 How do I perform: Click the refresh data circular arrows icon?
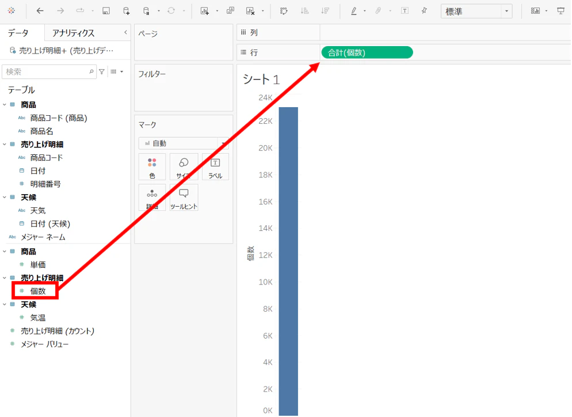(171, 11)
